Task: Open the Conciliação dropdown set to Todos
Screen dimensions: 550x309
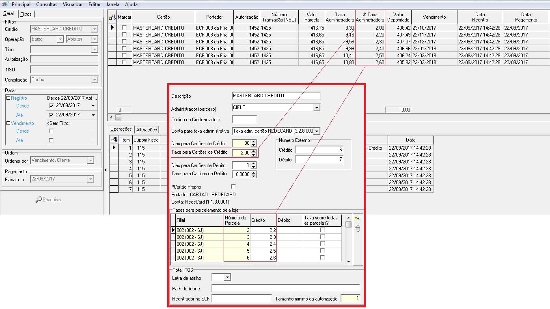Action: pos(95,80)
